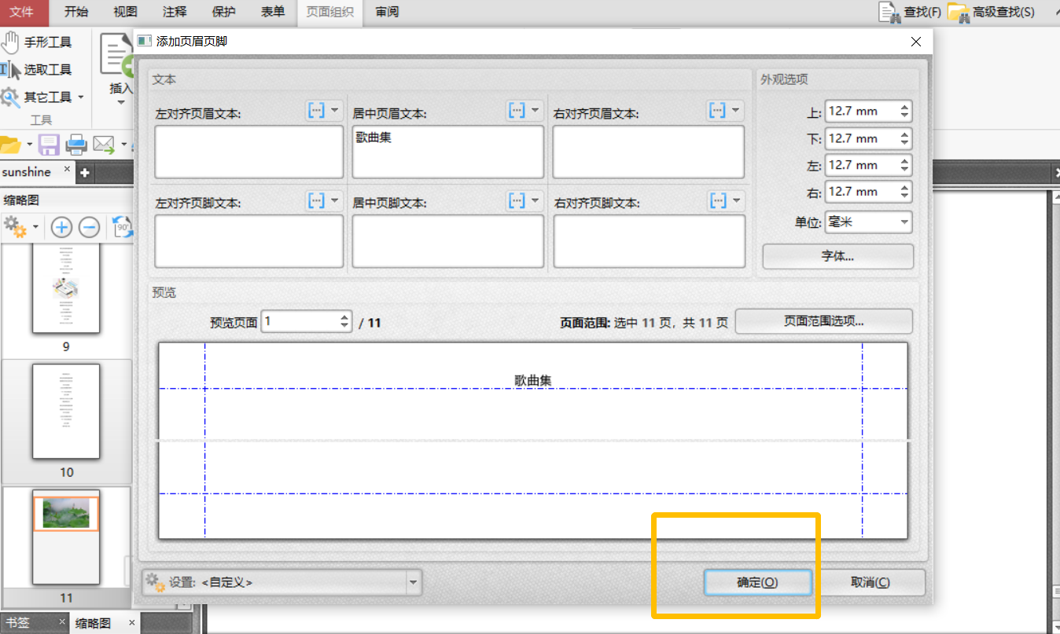Click the 右 margin 12.7 mm field
The width and height of the screenshot is (1060, 634).
862,192
